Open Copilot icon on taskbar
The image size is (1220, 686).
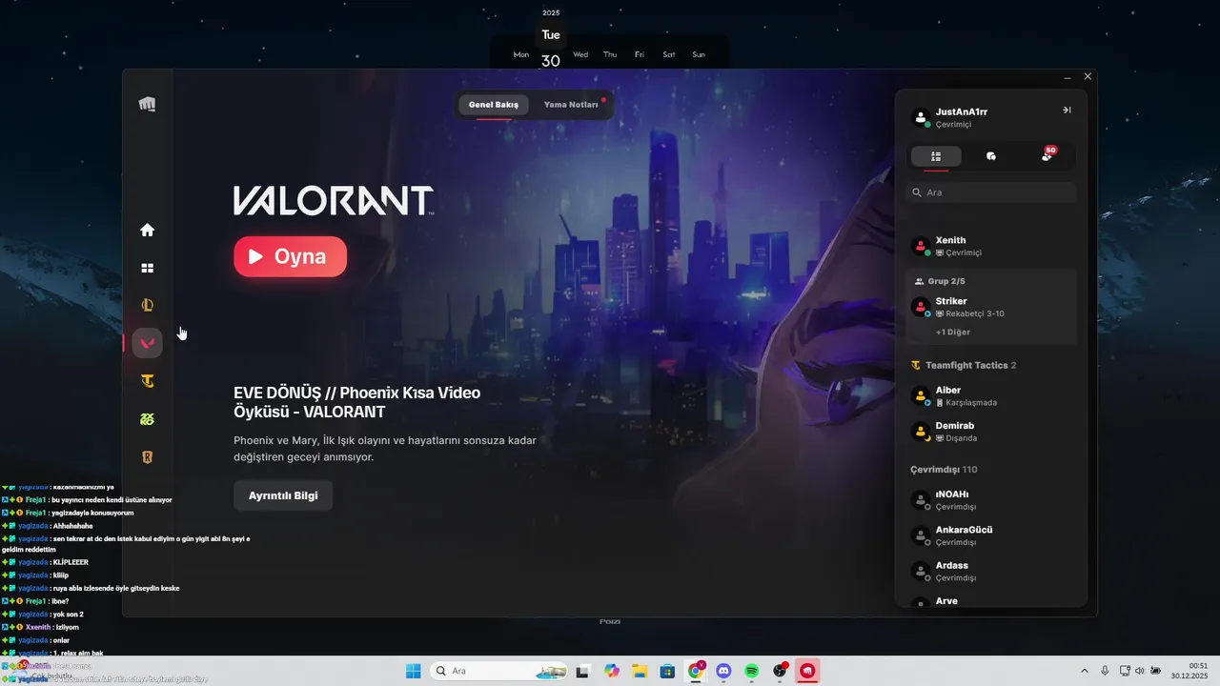[612, 671]
